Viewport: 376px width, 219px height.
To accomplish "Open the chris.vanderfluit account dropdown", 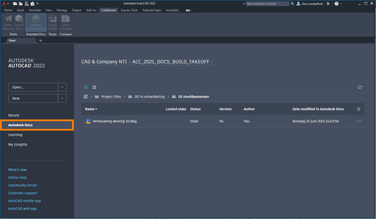I will (x=312, y=3).
